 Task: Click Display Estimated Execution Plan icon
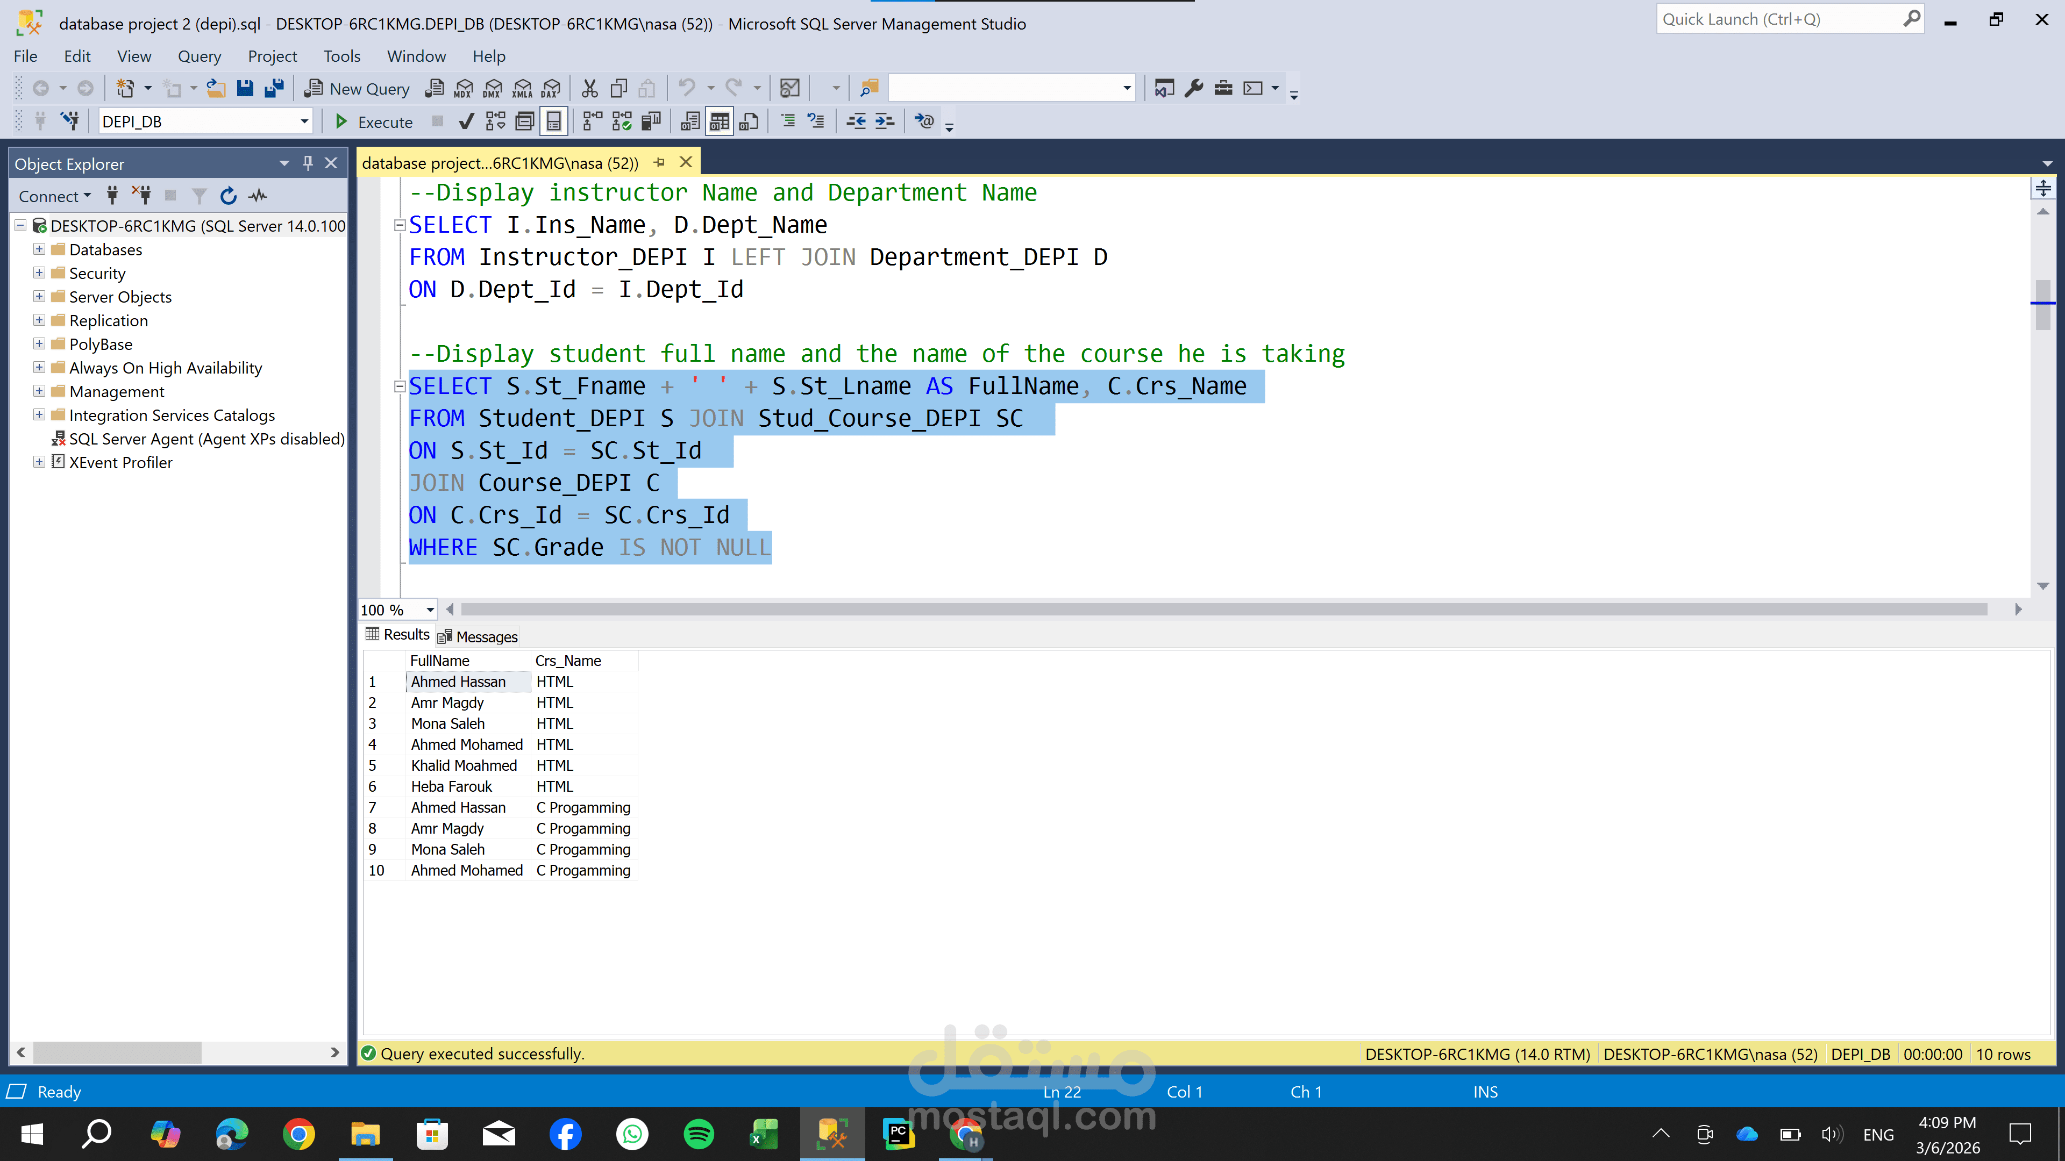coord(495,122)
